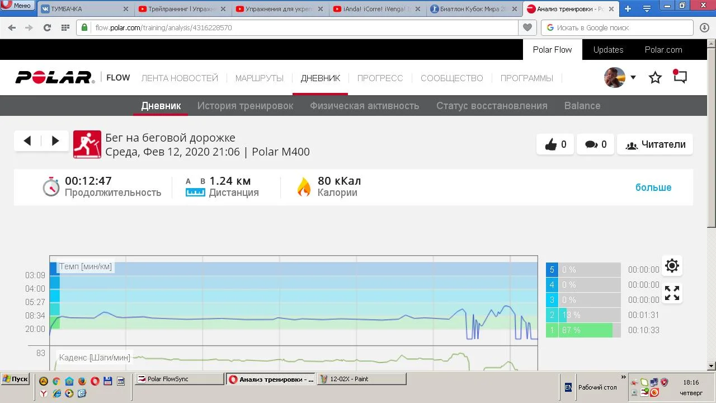Open СООБЩЕСТВО in main navigation
Viewport: 716px width, 403px height.
tap(452, 78)
